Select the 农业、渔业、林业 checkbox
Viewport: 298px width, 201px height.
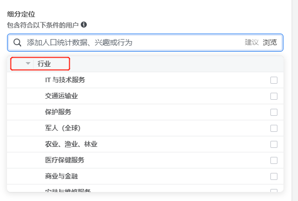point(274,144)
